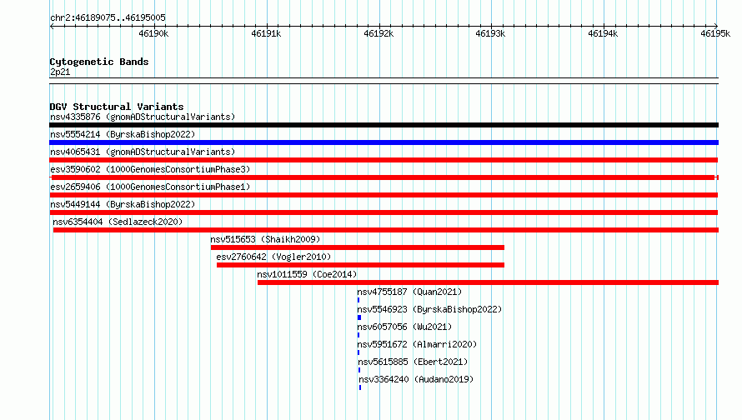Click the small nsv5546923 ByrskaBishop2022 marker
This screenshot has width=742, height=420.
coord(359,317)
